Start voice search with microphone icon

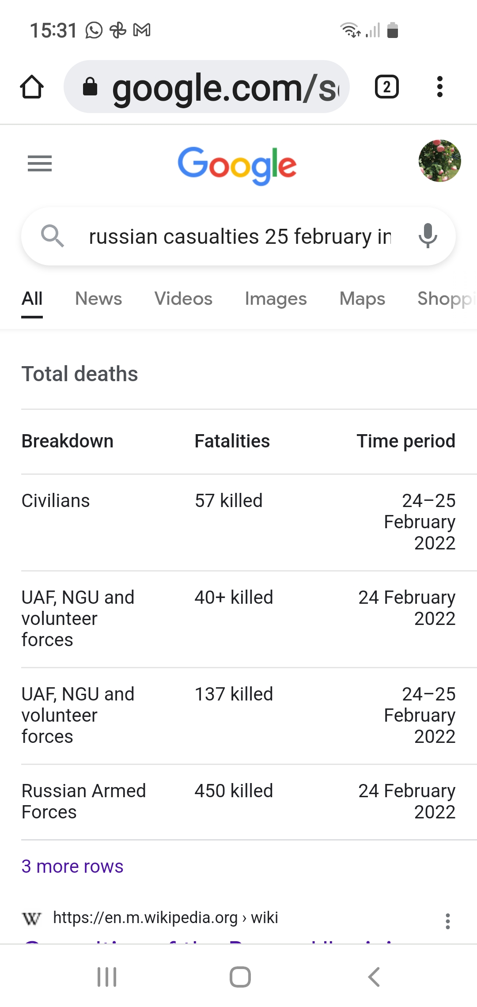[x=428, y=236]
